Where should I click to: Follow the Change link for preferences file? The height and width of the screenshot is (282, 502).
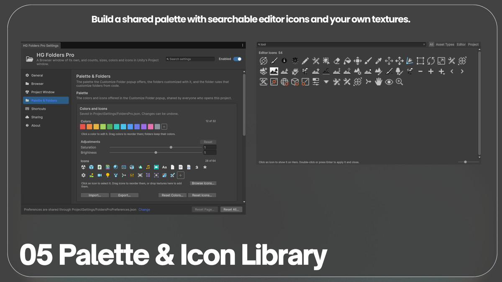[x=144, y=209]
